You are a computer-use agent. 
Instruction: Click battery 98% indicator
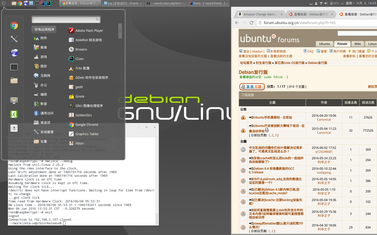pos(334,3)
